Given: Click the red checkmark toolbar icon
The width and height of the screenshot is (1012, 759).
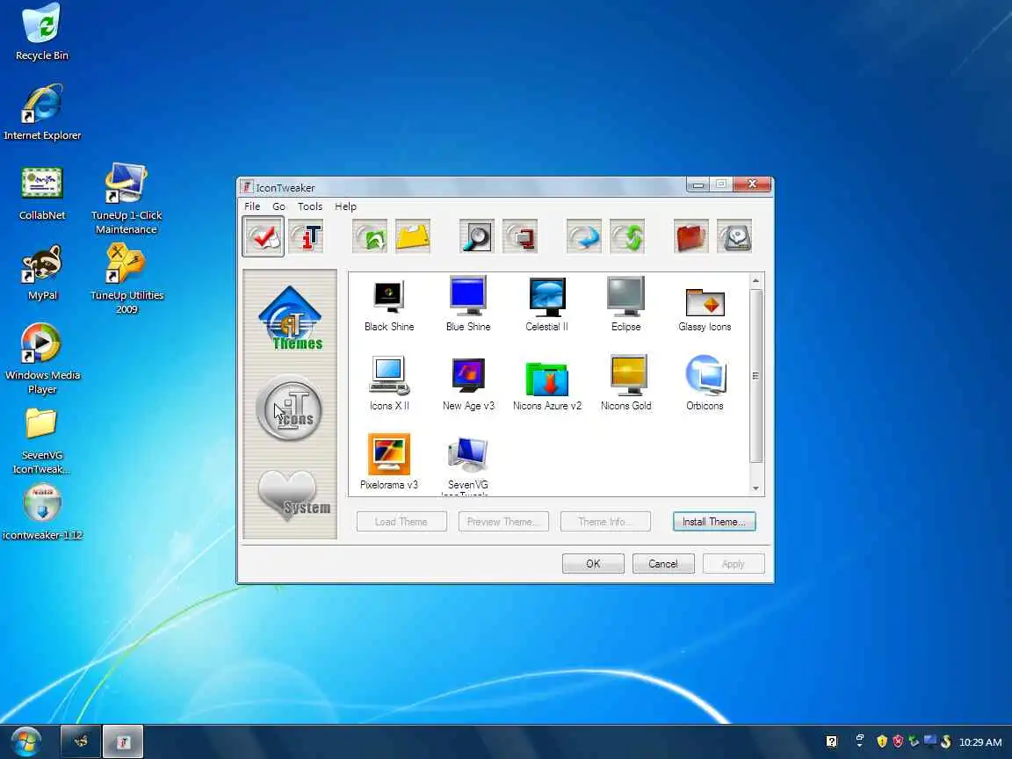Looking at the screenshot, I should 264,236.
